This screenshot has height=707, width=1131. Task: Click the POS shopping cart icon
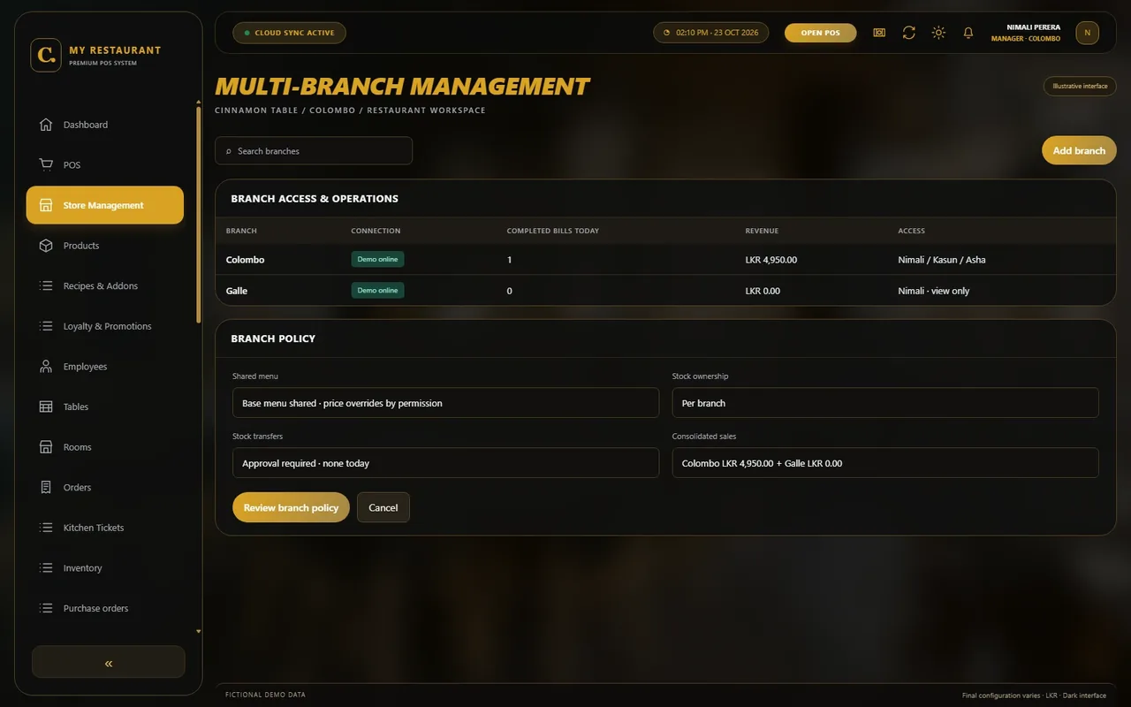pos(46,165)
